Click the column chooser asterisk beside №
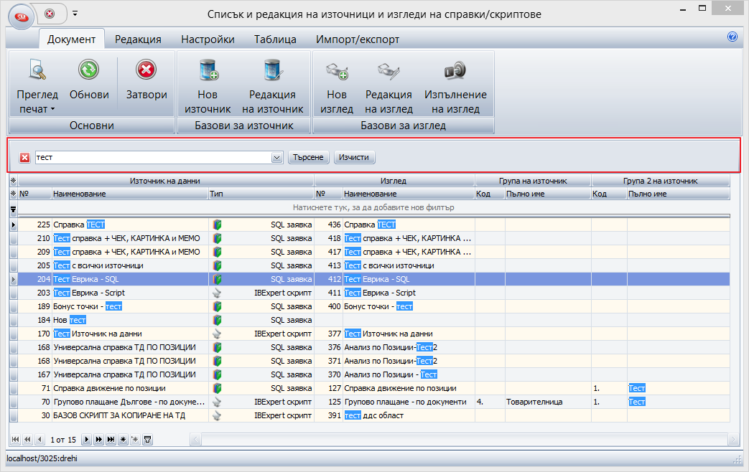Screen dimensions: 749x472 pyautogui.click(x=14, y=194)
